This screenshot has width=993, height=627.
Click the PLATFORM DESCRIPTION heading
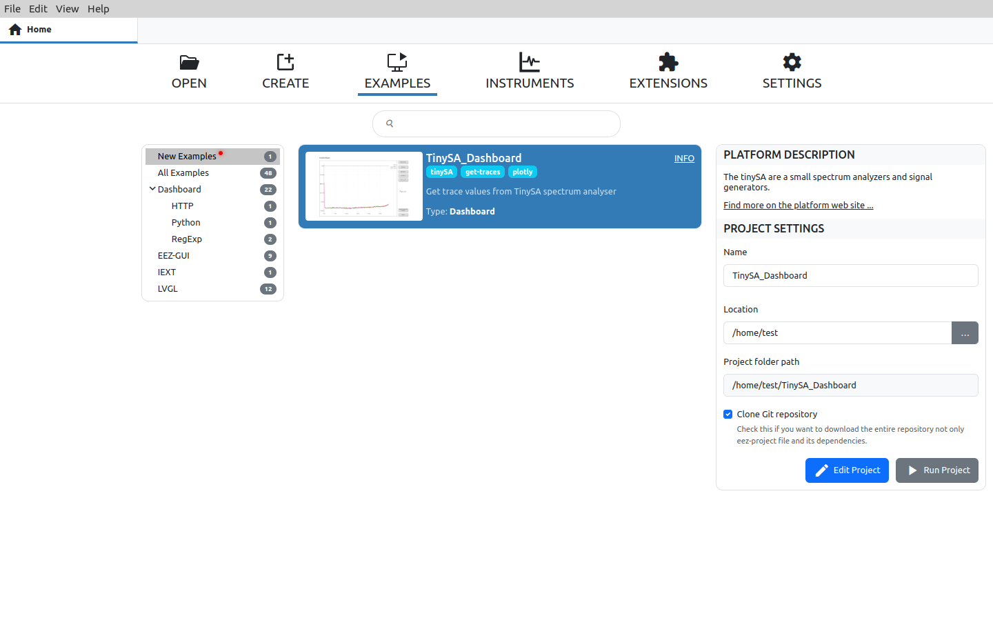tap(789, 155)
